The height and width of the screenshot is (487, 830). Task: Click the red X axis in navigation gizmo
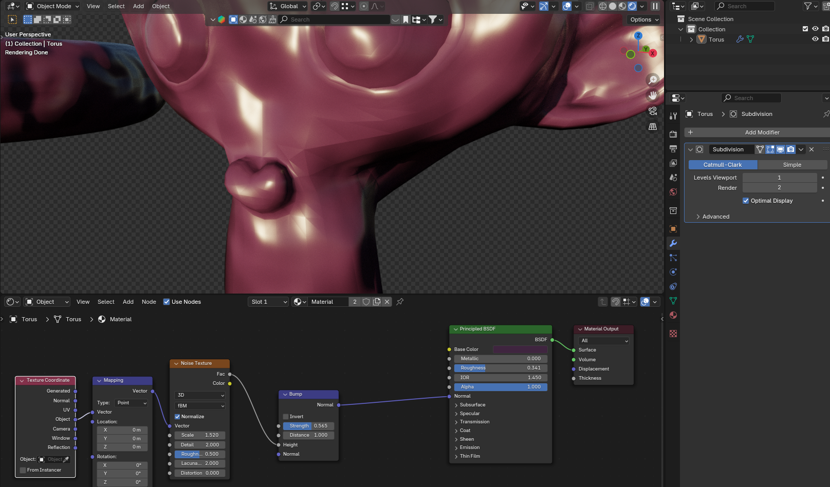(652, 53)
